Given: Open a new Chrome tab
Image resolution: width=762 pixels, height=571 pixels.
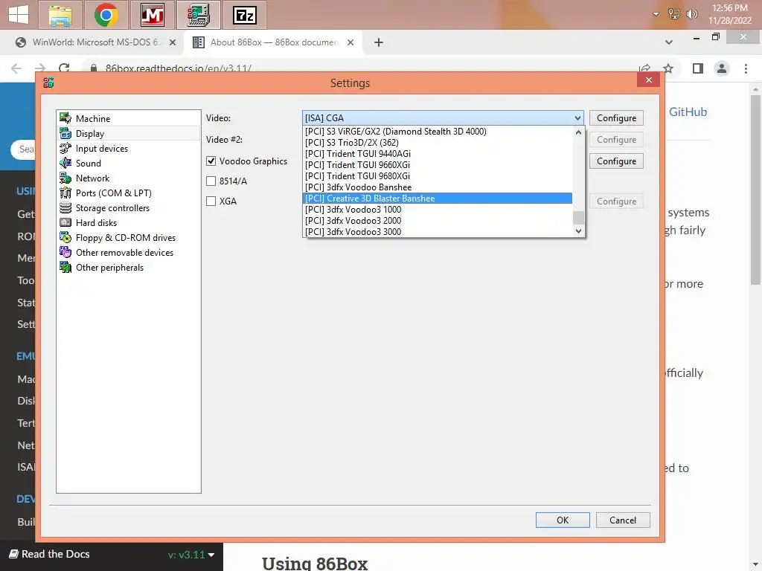Looking at the screenshot, I should coord(379,42).
